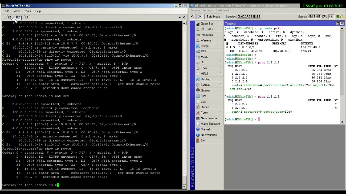
Task: Click the Memory usage field
Action: tap(314, 17)
